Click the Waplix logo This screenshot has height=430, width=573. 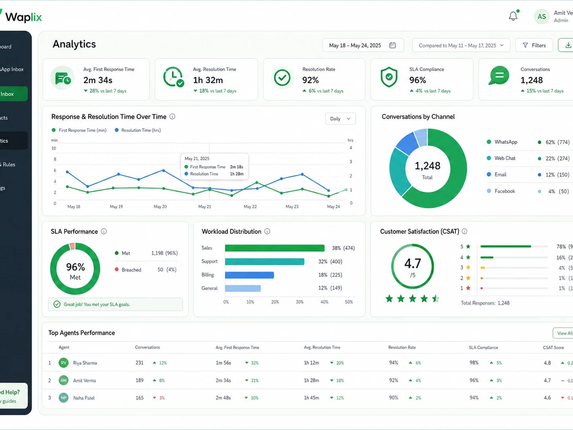21,17
